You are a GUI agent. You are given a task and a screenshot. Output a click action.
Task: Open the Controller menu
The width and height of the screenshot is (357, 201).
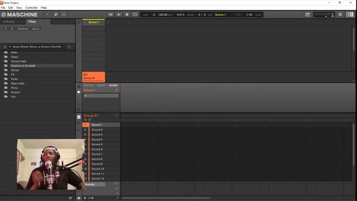pos(31,7)
